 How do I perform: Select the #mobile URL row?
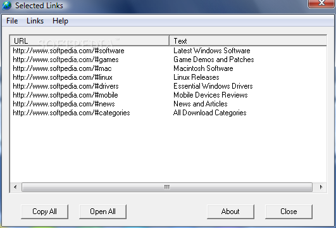(65, 95)
